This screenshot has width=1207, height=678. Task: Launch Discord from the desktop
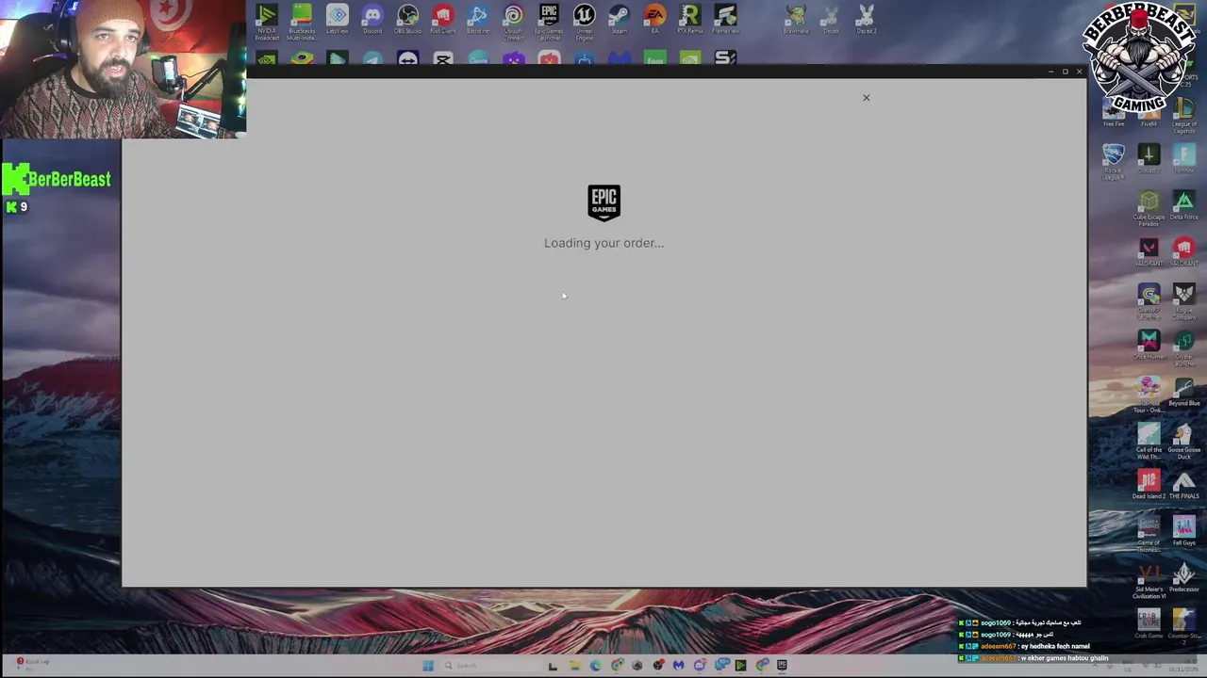pyautogui.click(x=372, y=19)
